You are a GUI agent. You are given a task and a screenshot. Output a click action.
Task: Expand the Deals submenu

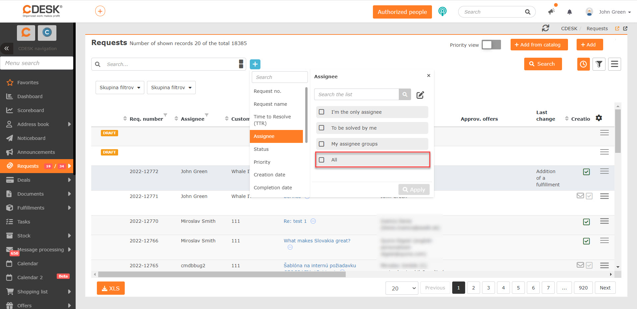click(69, 180)
